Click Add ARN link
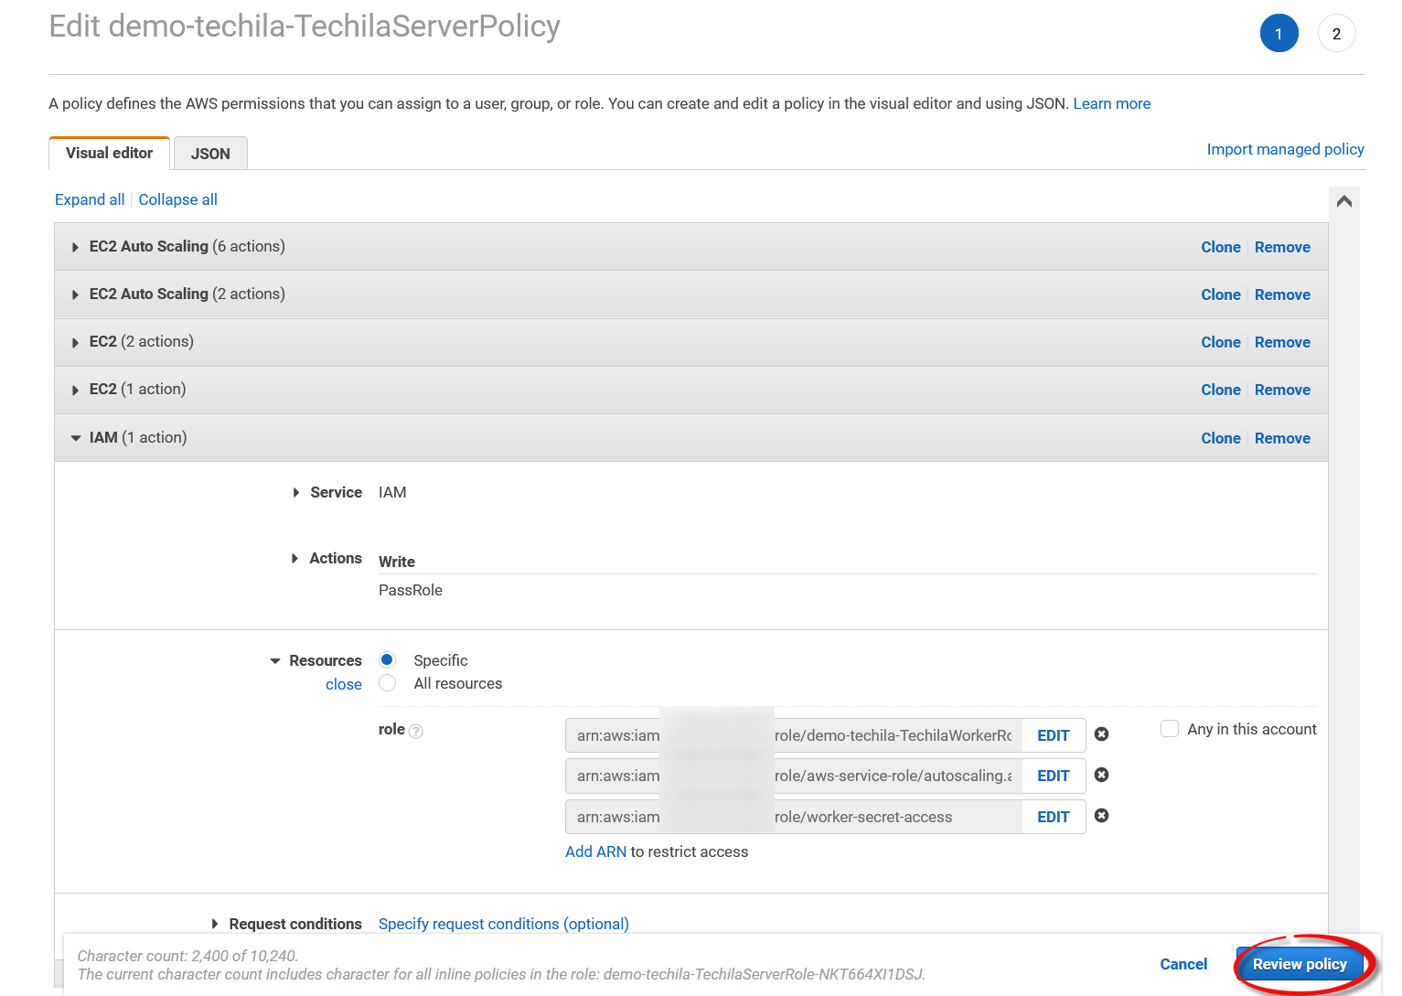Screen dimensions: 1402x996 [x=595, y=851]
